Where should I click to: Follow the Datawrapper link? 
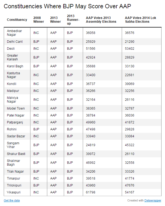click(153, 200)
